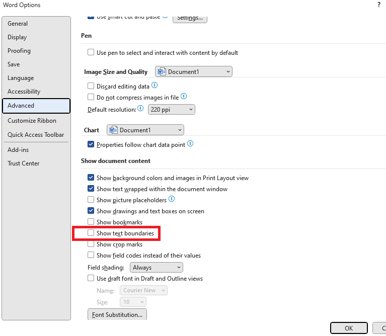Enable Show picture placeholders checkbox
The width and height of the screenshot is (386, 336).
click(91, 200)
